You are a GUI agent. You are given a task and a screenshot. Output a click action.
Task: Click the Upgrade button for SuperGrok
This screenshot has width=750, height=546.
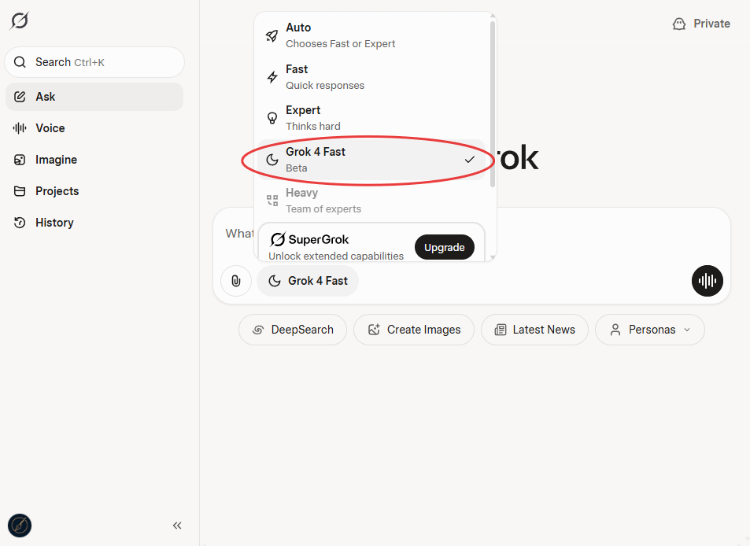point(445,247)
